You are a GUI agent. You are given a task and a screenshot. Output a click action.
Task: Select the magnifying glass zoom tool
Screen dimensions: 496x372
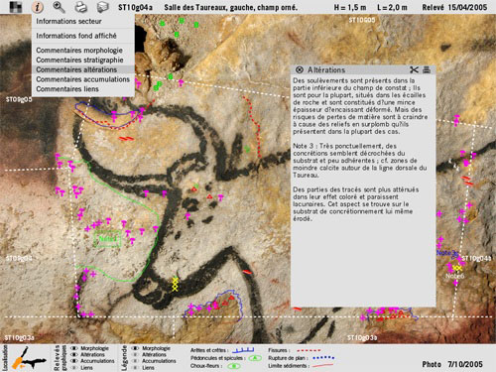pyautogui.click(x=60, y=7)
